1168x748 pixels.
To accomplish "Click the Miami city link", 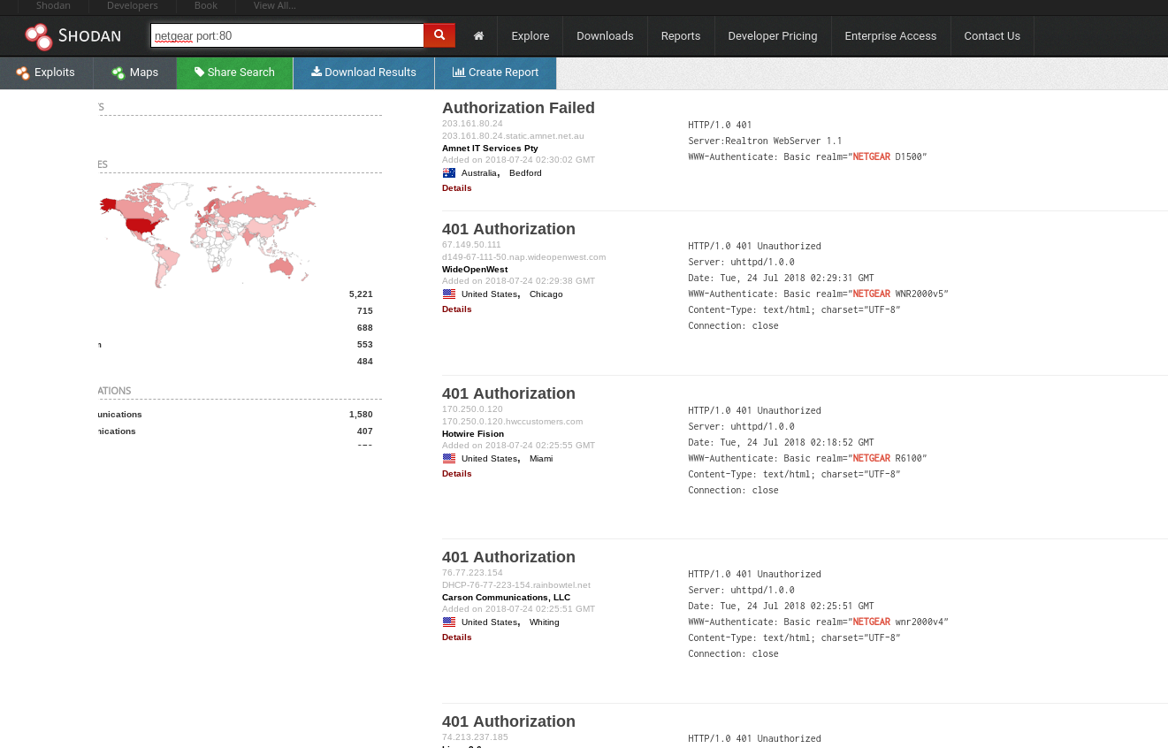I will point(541,459).
